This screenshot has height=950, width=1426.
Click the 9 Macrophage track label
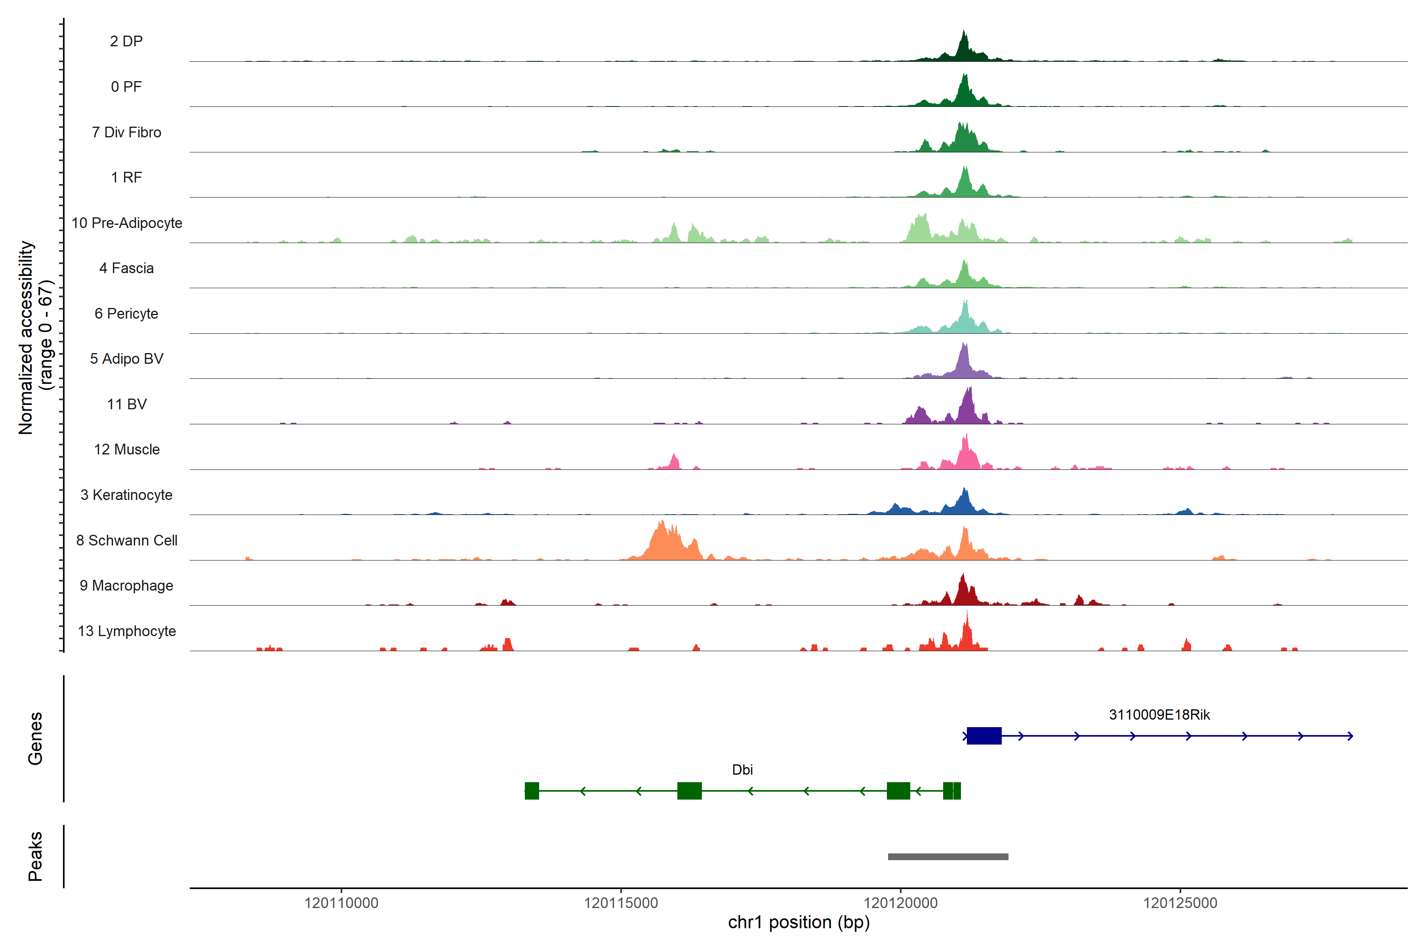[127, 586]
